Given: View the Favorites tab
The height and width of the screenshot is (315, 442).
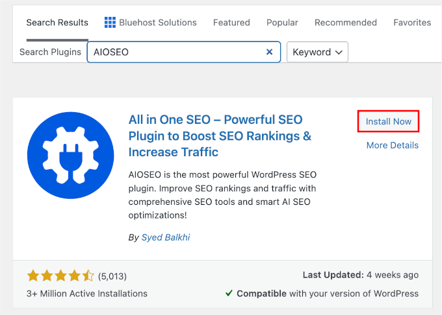Looking at the screenshot, I should click(x=412, y=23).
